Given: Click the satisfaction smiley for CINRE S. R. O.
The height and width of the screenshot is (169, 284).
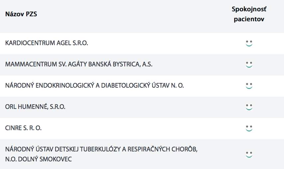Looking at the screenshot, I should click(x=249, y=128).
